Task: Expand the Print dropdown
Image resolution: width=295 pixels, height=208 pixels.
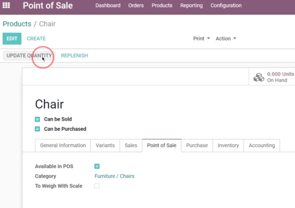Action: click(x=201, y=38)
